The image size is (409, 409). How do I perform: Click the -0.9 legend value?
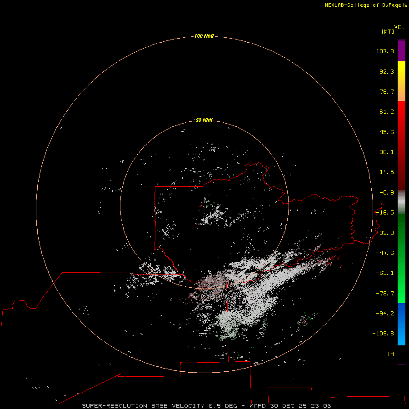click(x=387, y=193)
